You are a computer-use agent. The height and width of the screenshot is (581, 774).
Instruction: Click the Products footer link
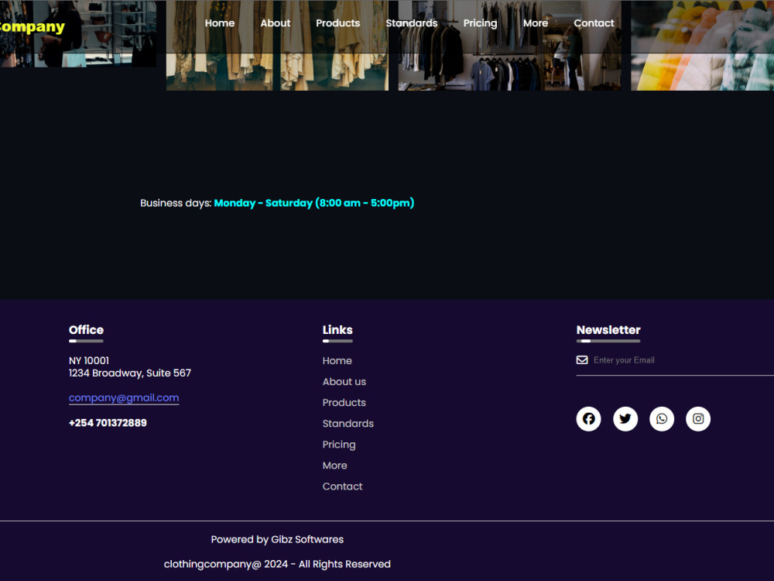click(344, 403)
